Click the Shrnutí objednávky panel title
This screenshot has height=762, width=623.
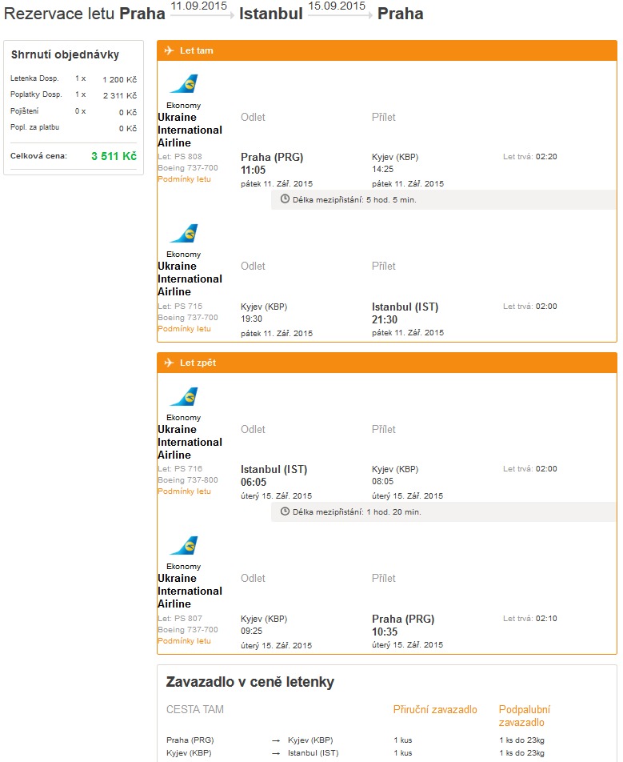tap(65, 54)
